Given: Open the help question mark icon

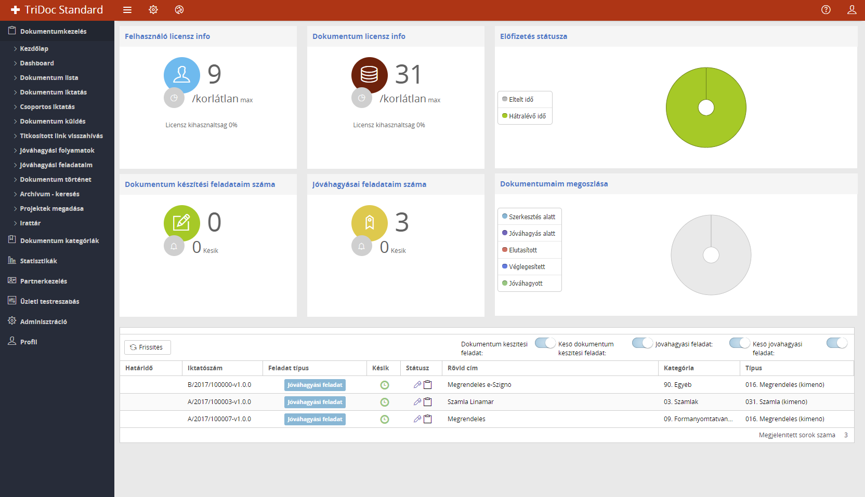Looking at the screenshot, I should [x=826, y=10].
